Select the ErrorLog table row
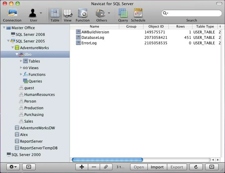 click(145, 43)
